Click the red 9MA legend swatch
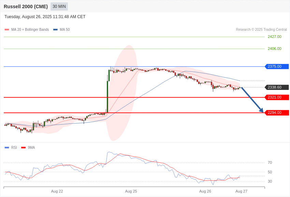 (x=23, y=148)
